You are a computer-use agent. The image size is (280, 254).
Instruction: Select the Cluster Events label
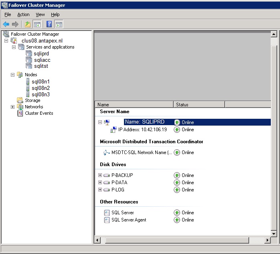(39, 113)
